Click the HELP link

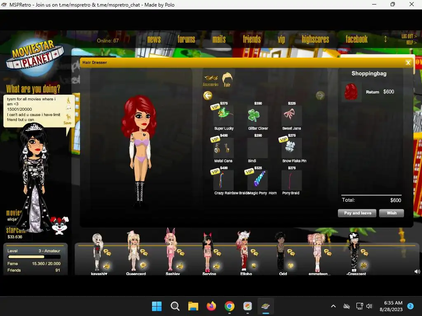click(x=411, y=42)
